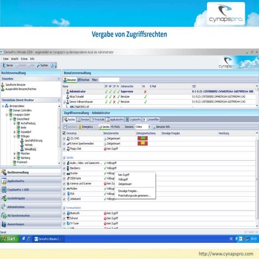Viewport: 259px width, 259px height.
Task: Open the ApplicationPro sidebar module
Action: [x=31, y=181]
